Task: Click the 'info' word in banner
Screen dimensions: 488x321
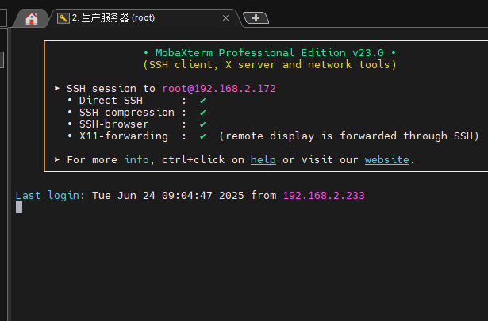Action: (x=136, y=160)
